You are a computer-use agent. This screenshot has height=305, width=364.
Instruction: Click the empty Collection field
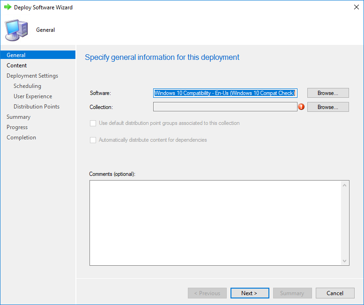tap(225, 107)
